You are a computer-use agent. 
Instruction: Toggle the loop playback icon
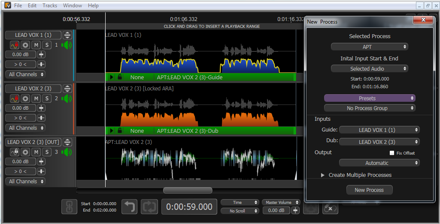click(x=149, y=207)
